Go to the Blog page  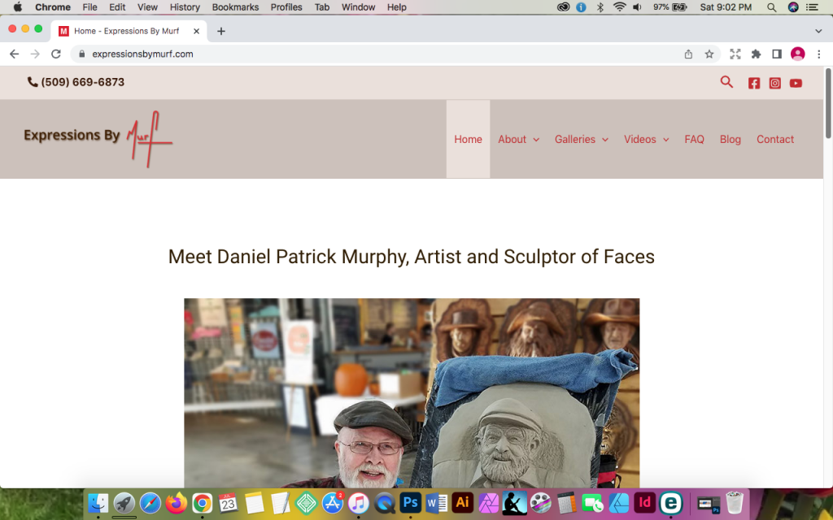point(730,139)
